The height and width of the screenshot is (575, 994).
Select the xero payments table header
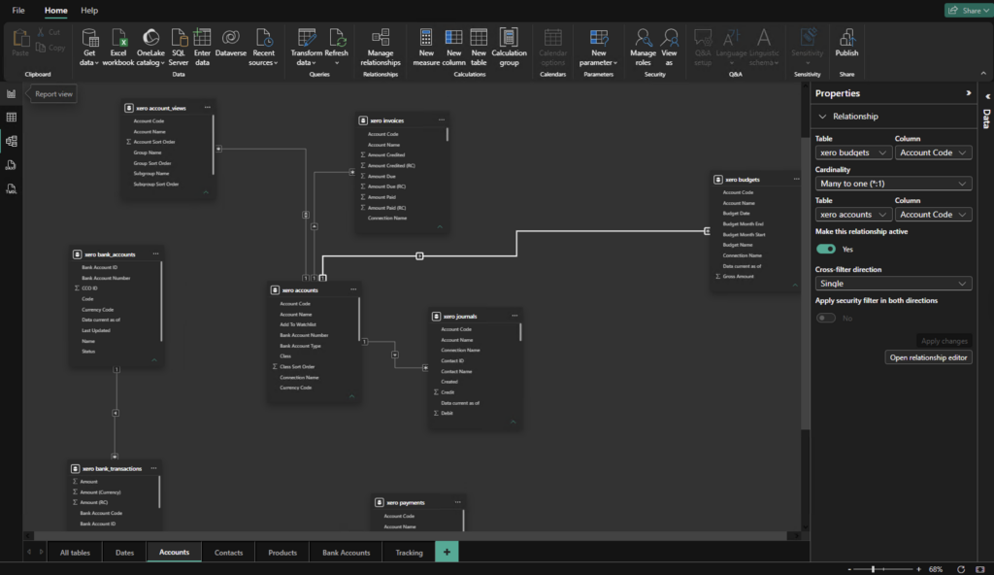tap(418, 502)
